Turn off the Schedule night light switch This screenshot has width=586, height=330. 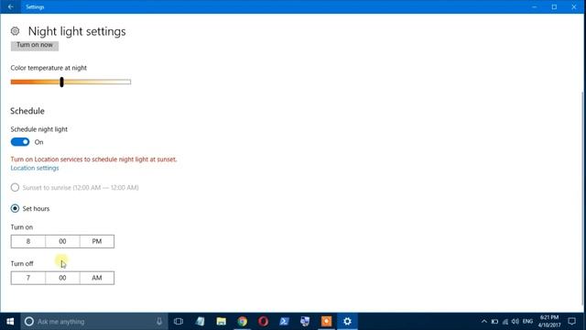click(20, 142)
